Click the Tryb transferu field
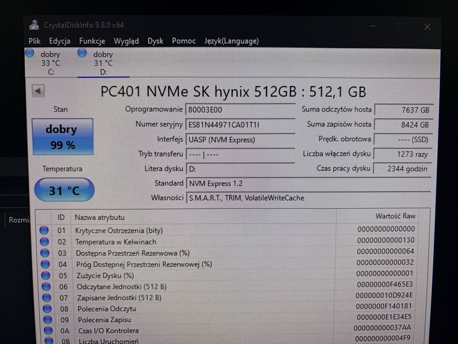 pos(240,154)
